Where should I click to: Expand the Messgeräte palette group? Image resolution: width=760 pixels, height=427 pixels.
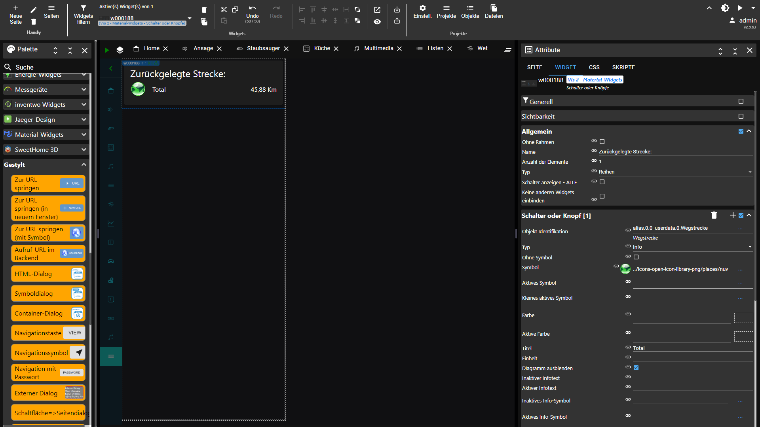click(84, 89)
